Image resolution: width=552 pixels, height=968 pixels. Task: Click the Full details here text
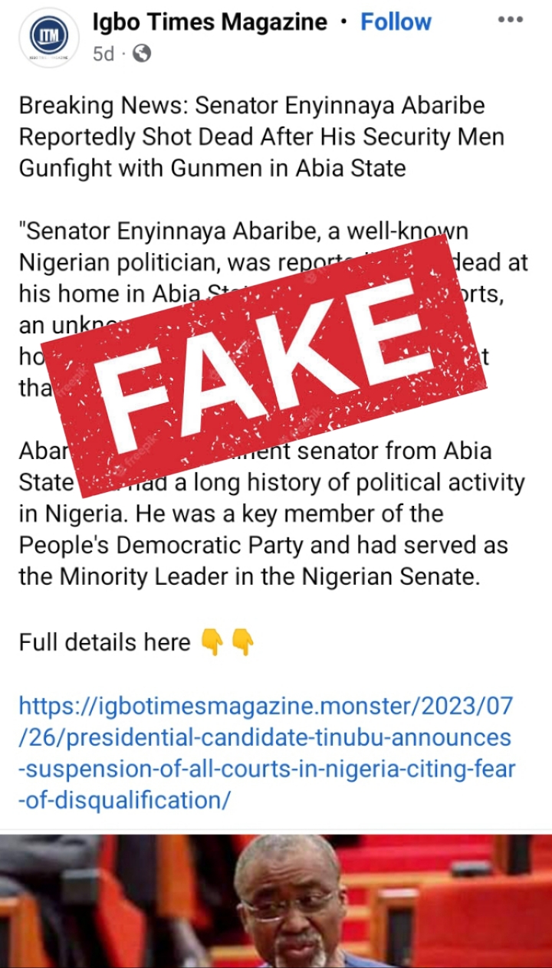104,642
